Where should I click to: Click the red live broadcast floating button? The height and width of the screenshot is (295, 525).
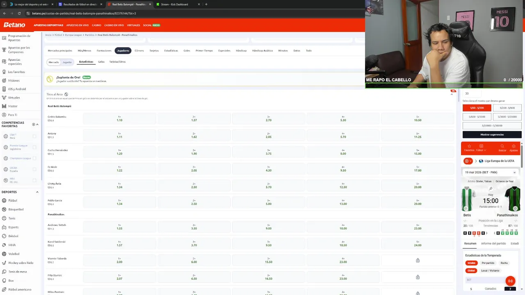point(510,281)
